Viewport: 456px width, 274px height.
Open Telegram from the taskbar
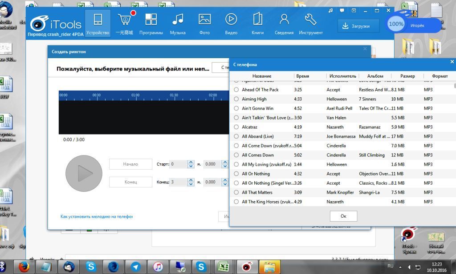pyautogui.click(x=135, y=266)
